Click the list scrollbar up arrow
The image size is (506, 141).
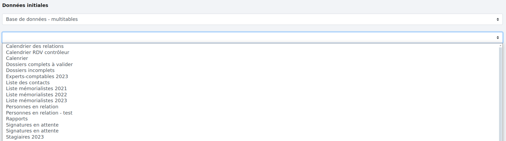pyautogui.click(x=500, y=46)
